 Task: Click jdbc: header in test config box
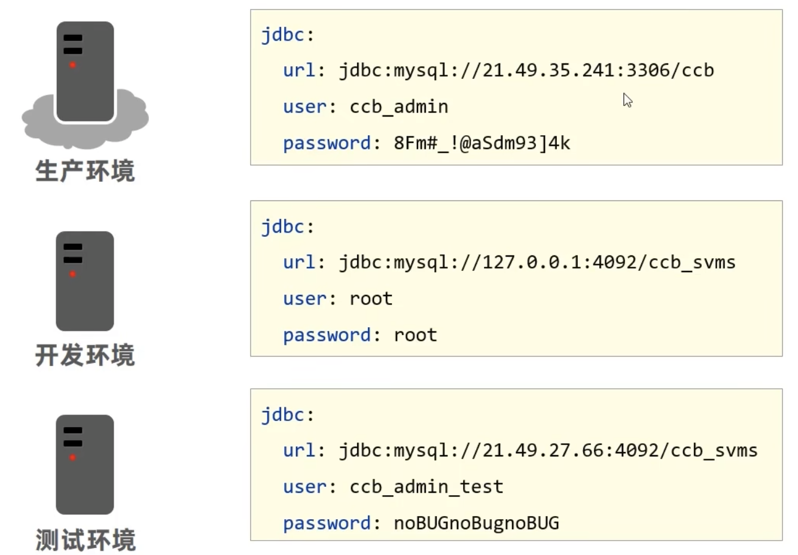click(x=288, y=415)
